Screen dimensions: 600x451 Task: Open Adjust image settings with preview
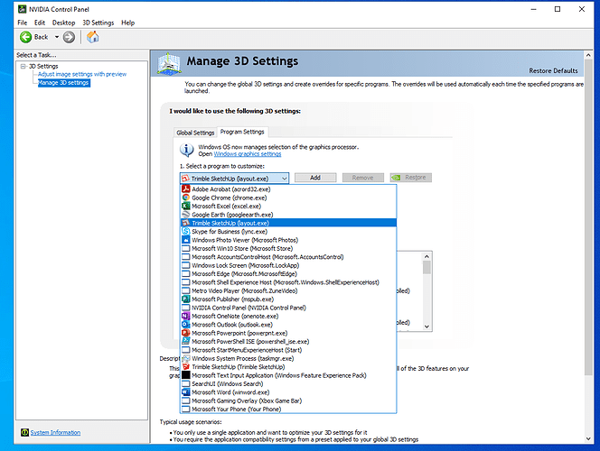point(82,74)
